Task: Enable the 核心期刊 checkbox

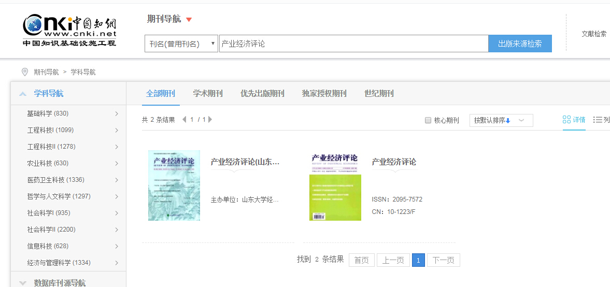Action: click(x=428, y=121)
